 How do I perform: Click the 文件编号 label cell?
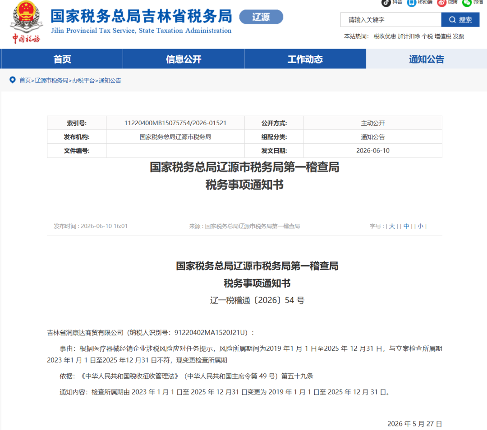(x=77, y=151)
